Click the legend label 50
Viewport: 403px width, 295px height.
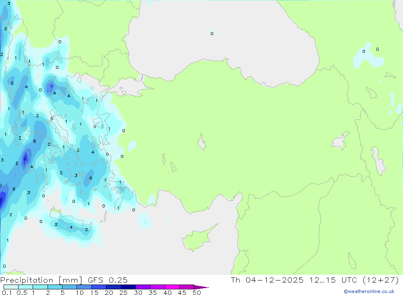pyautogui.click(x=196, y=293)
